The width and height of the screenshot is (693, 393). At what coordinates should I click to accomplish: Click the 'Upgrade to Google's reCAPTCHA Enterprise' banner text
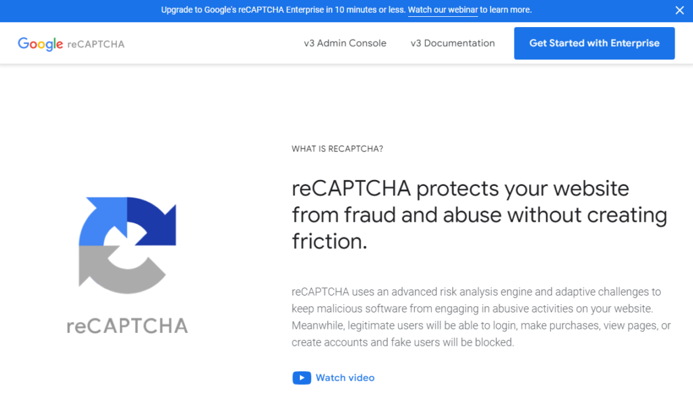pos(284,10)
